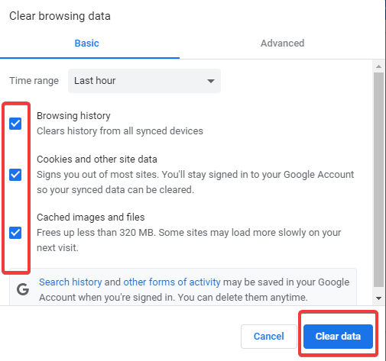This screenshot has width=386, height=361.
Task: Click the vertical scrollbar thumb
Action: point(378,179)
